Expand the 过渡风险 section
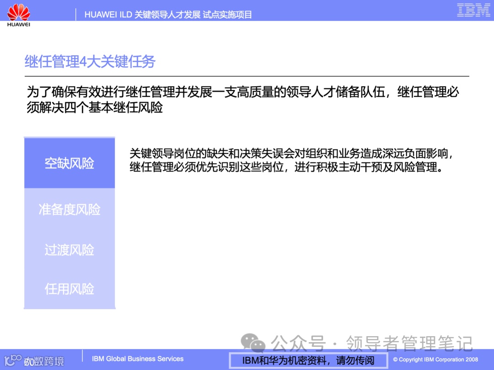The image size is (494, 370). [x=69, y=250]
